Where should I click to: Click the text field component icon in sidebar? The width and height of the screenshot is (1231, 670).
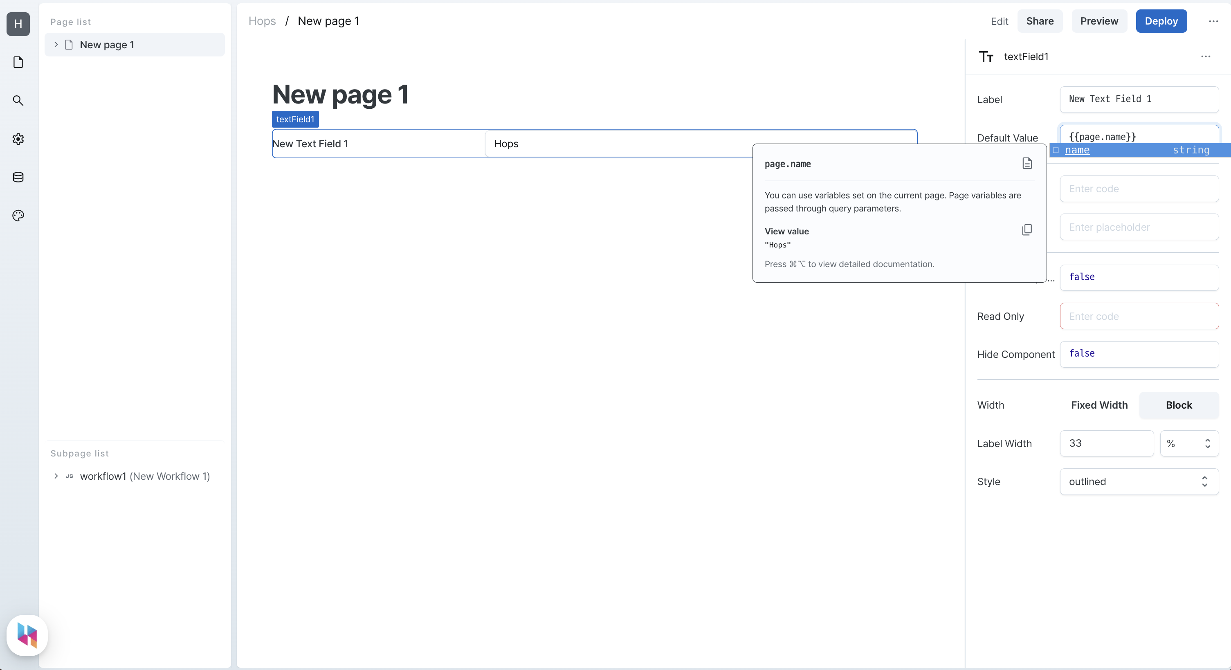tap(986, 56)
